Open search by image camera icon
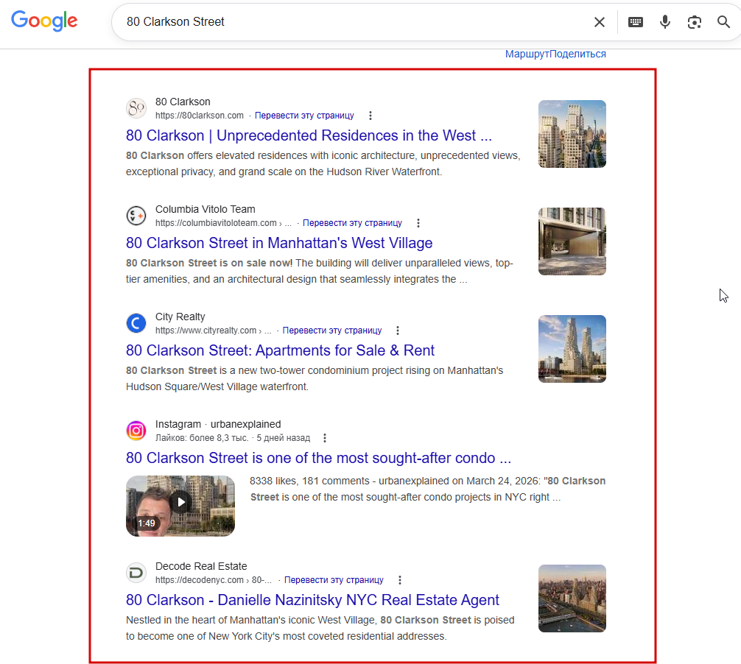 point(694,22)
